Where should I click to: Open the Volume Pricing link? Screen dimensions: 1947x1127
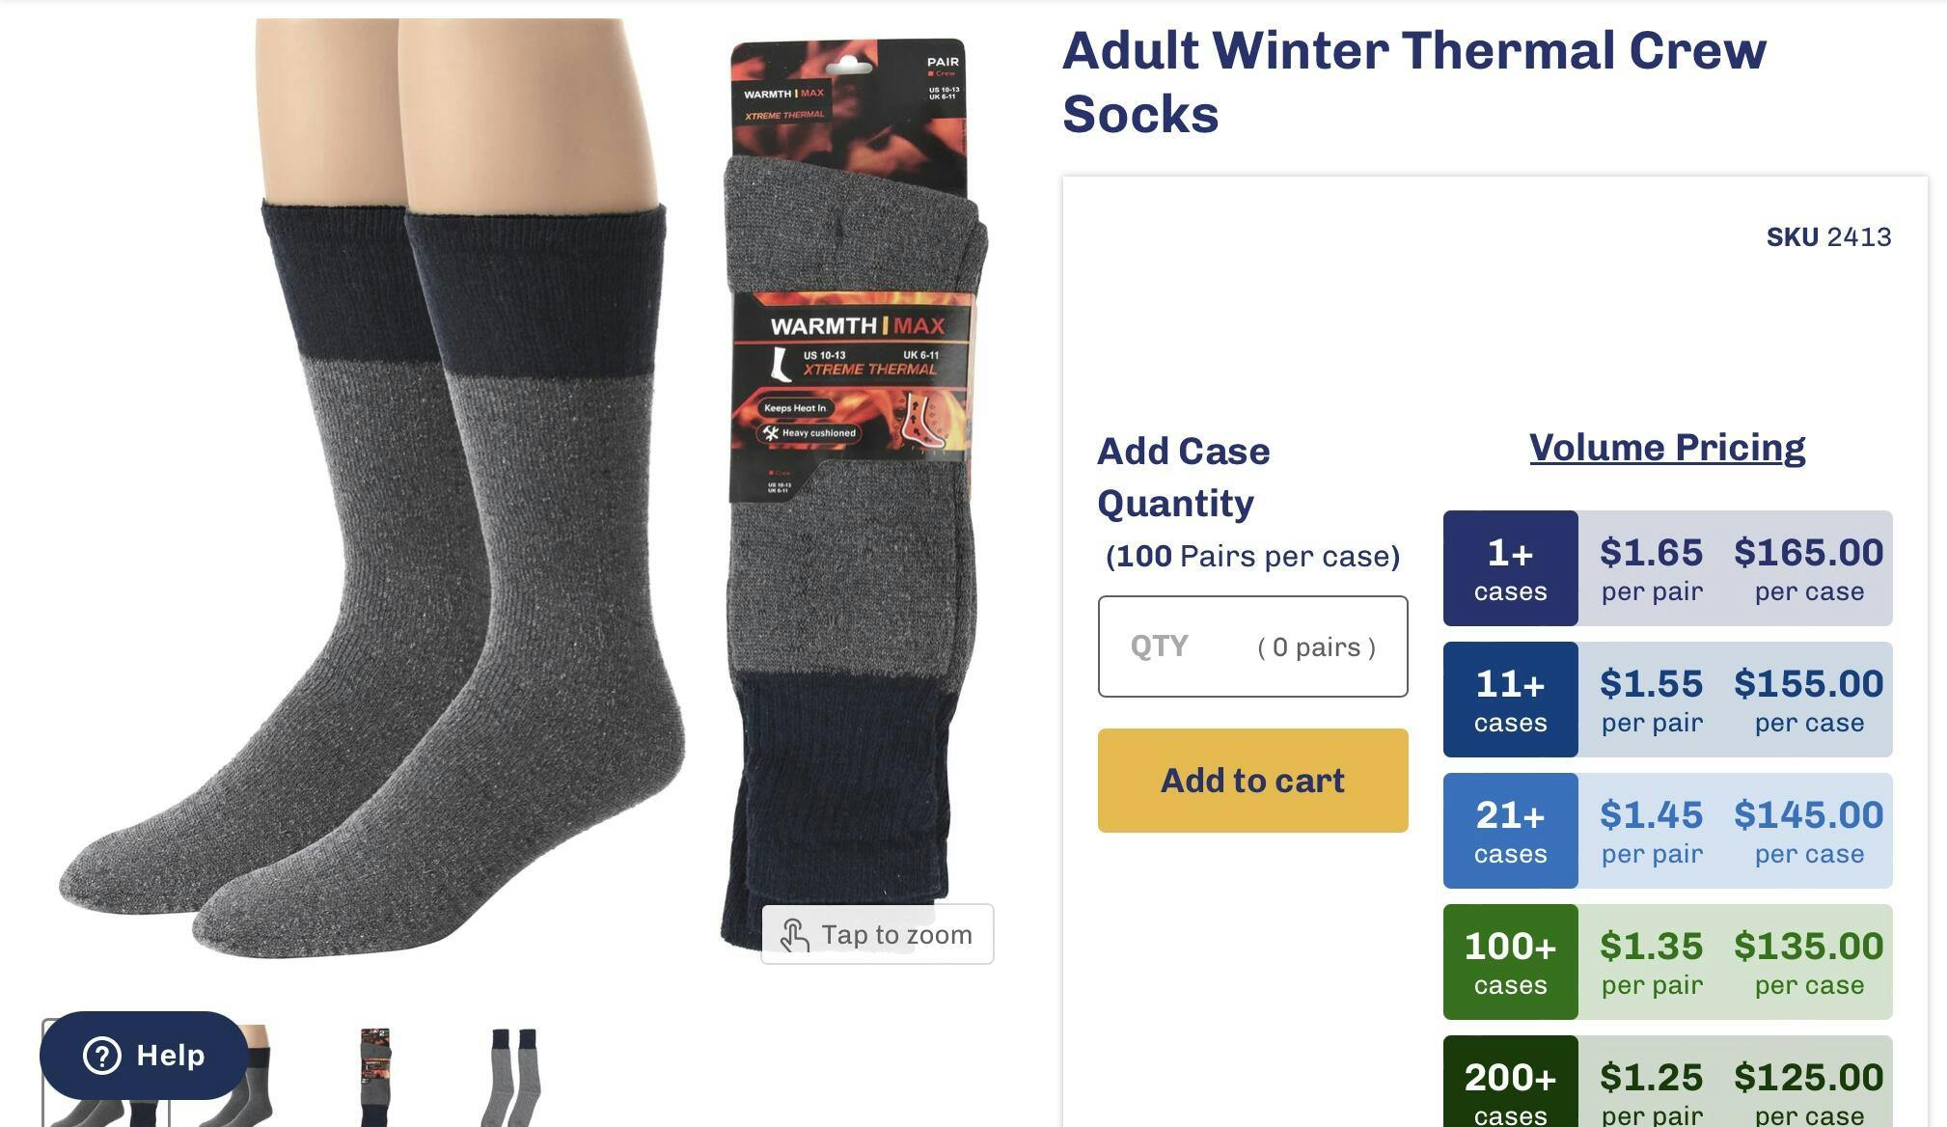[x=1667, y=448]
